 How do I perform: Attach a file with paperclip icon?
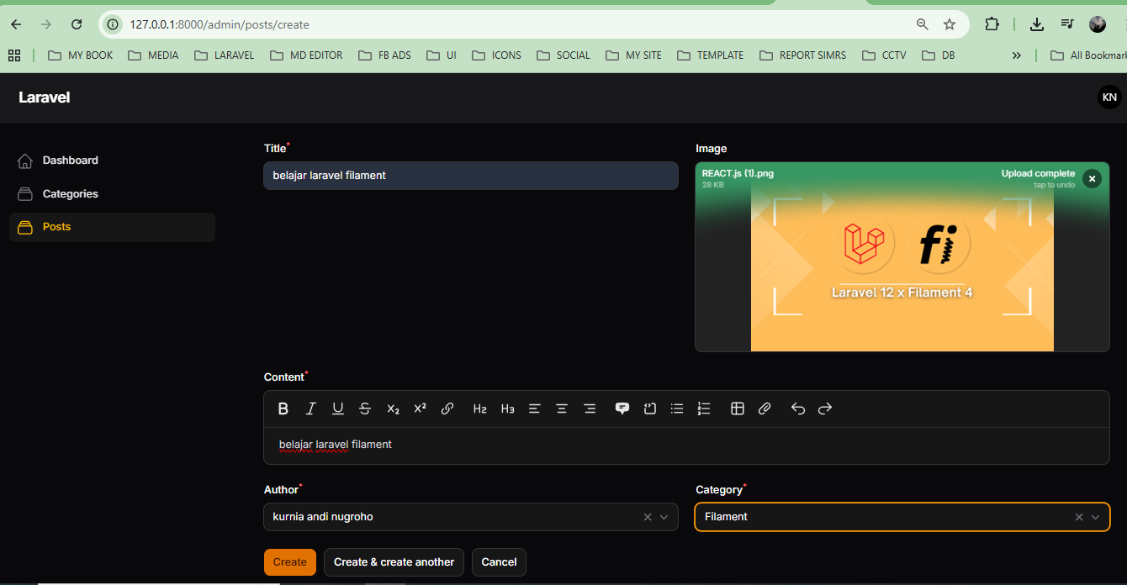(x=765, y=408)
